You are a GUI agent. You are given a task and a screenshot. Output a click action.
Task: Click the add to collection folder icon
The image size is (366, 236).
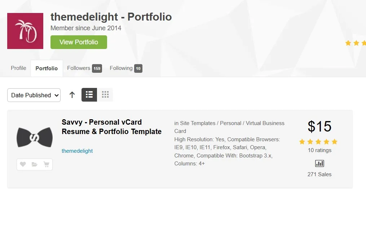click(35, 164)
